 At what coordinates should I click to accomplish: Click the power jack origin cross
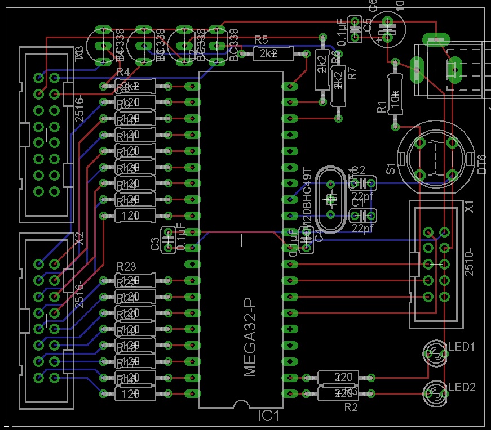[436, 70]
